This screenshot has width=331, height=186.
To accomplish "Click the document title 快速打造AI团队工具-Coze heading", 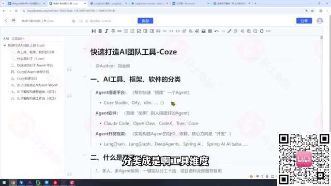I will [133, 52].
